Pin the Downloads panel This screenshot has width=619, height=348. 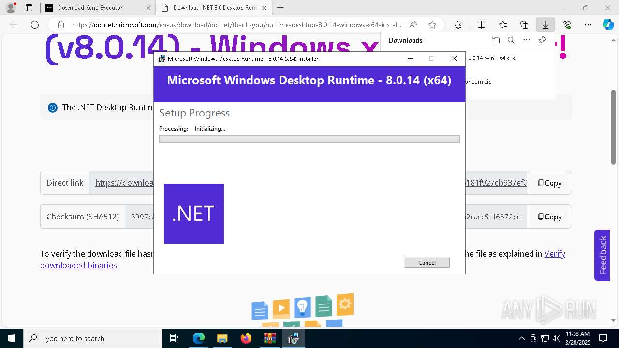(x=542, y=40)
